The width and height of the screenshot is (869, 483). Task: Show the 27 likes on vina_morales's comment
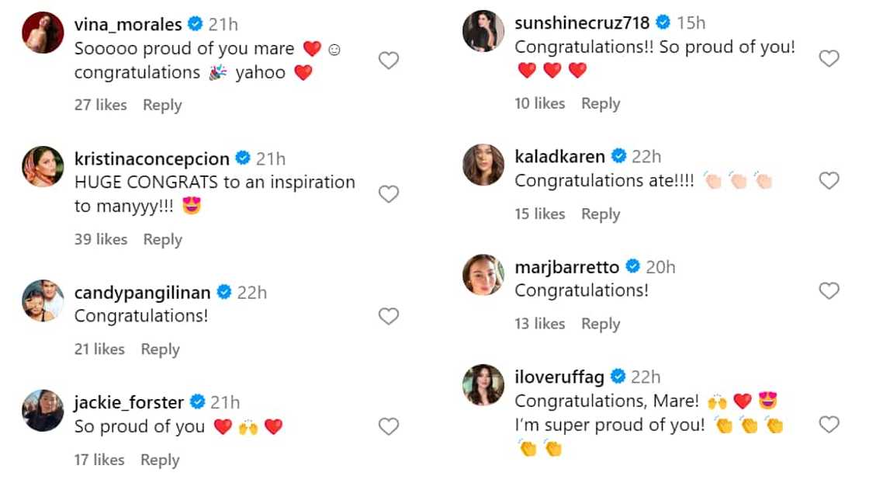tap(101, 105)
